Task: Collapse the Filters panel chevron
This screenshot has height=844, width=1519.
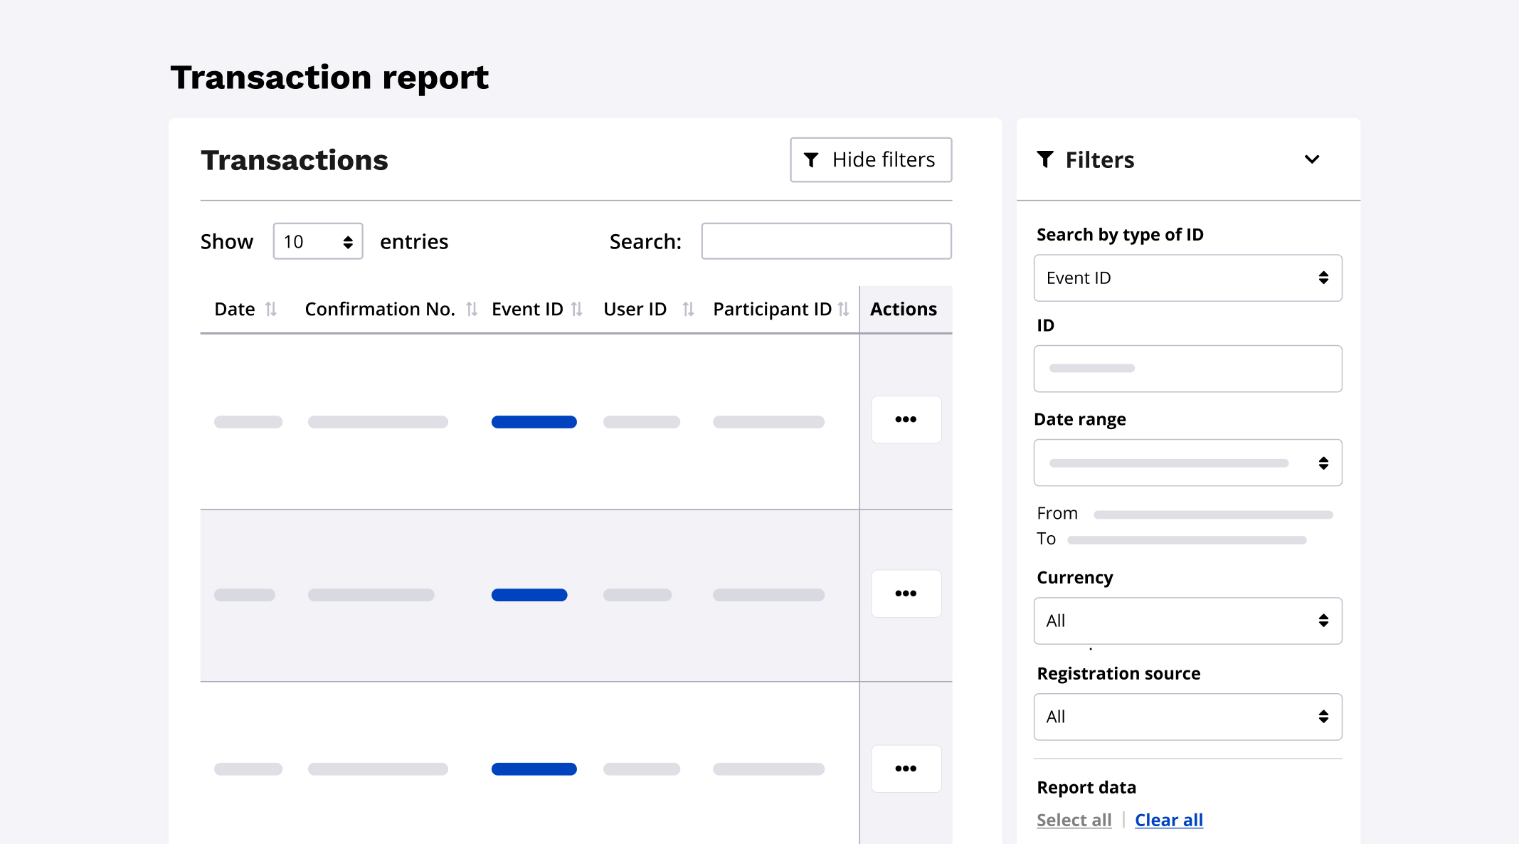Action: (x=1312, y=159)
